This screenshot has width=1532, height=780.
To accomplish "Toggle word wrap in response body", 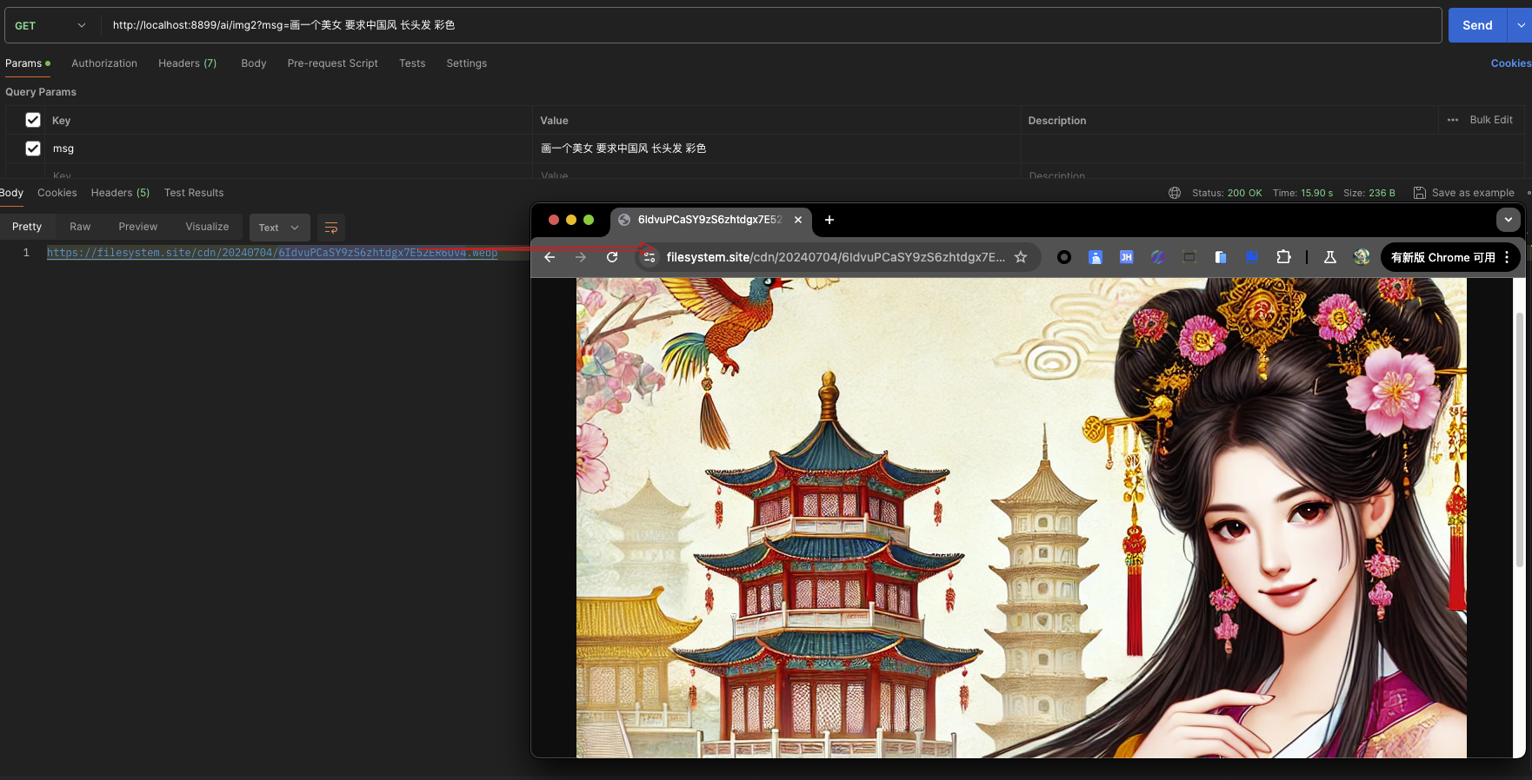I will click(x=330, y=228).
